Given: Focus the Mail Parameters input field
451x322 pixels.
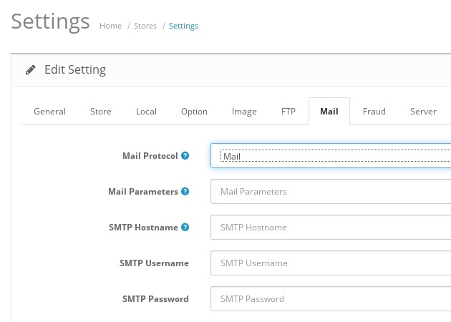Looking at the screenshot, I should (x=331, y=192).
